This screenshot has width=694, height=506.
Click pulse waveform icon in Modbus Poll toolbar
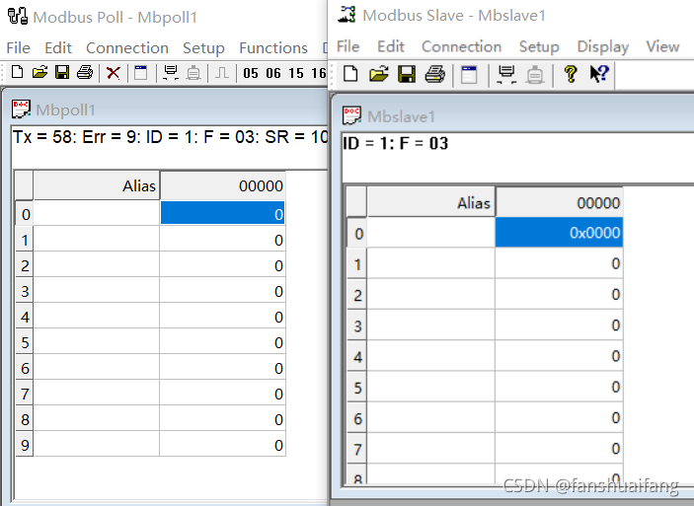(x=222, y=73)
